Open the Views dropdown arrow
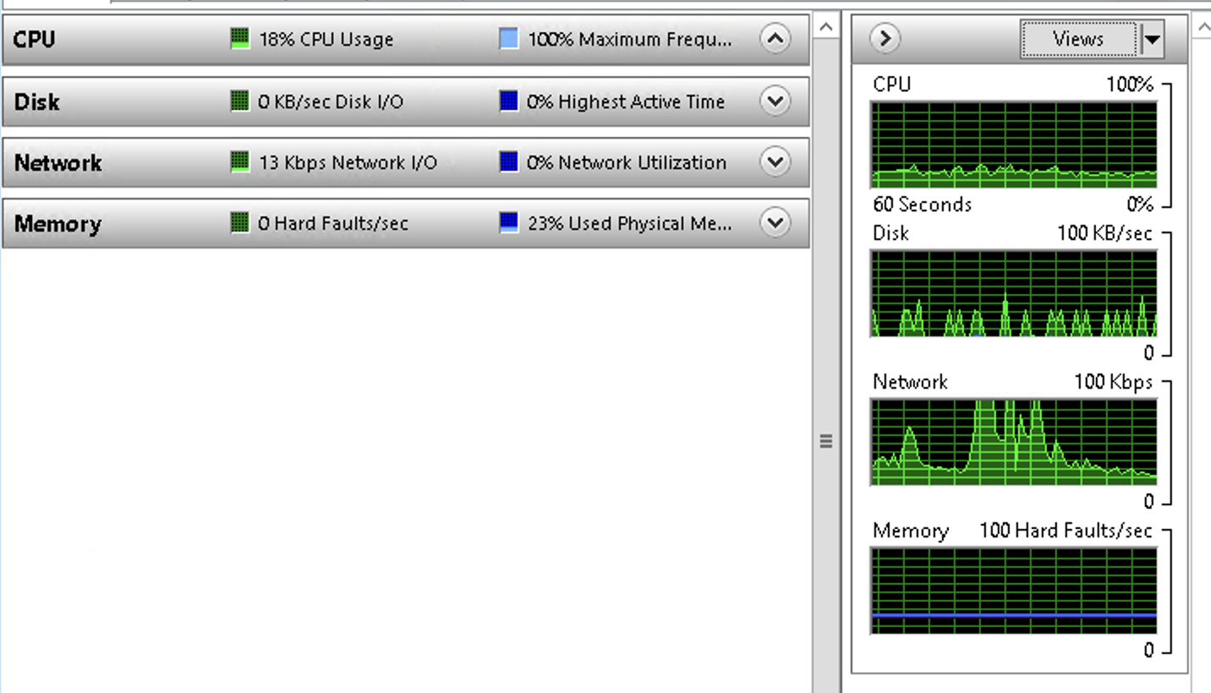This screenshot has height=693, width=1211. pyautogui.click(x=1152, y=40)
